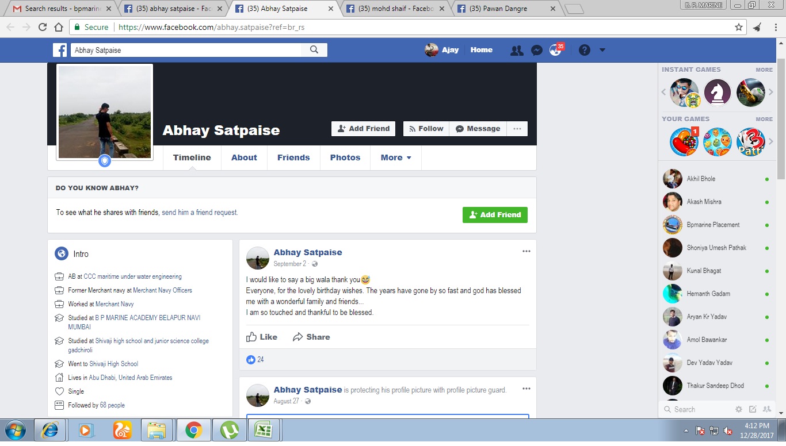Viewport: 786px width, 446px height.
Task: Open the three-dots menu beside Message
Action: coord(517,129)
